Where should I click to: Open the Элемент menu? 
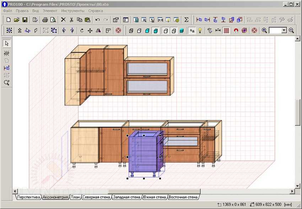[50, 11]
